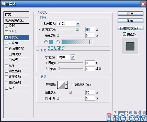The height and width of the screenshot is (122, 147).
Task: Open the 混合模式 blend mode dropdown
Action: pos(78,24)
